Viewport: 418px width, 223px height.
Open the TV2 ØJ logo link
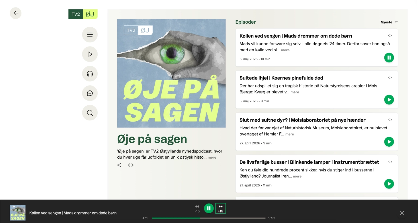83,14
